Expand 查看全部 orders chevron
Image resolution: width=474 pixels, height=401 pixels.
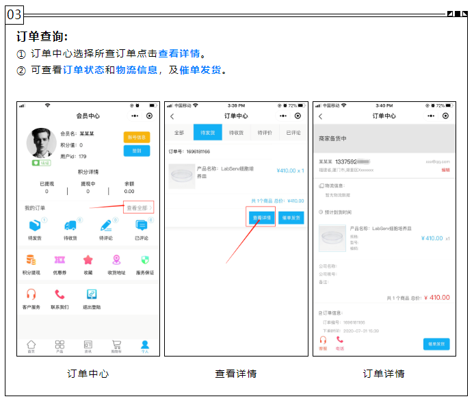(140, 207)
